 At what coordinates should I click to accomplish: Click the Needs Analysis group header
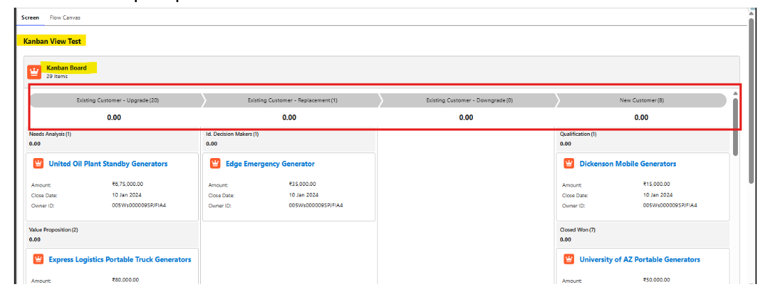50,134
